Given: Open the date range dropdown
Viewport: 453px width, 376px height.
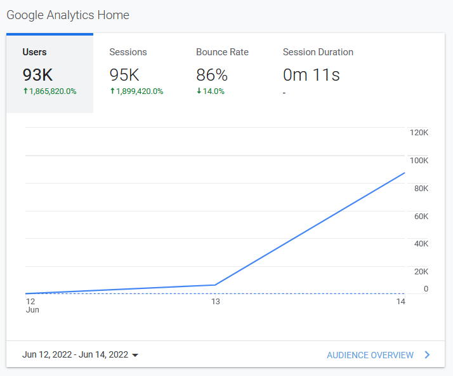Looking at the screenshot, I should coord(81,354).
